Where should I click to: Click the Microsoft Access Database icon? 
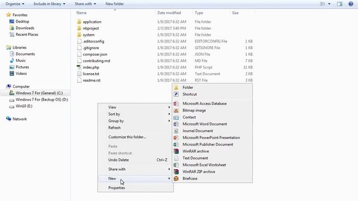pyautogui.click(x=176, y=103)
